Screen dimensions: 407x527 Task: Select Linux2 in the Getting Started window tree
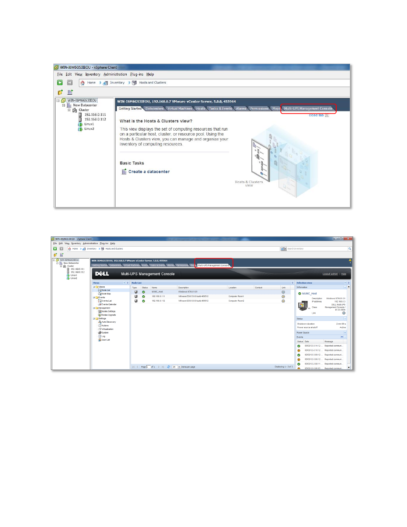89,129
